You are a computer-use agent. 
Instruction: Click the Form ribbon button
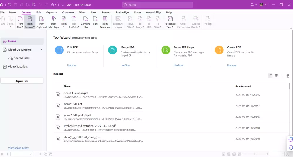[64, 22]
